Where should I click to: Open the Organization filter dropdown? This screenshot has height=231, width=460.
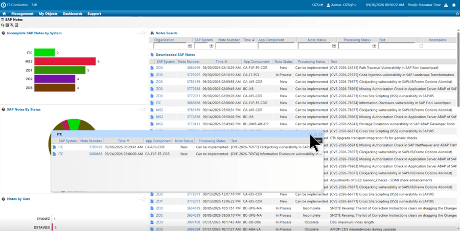point(190,46)
